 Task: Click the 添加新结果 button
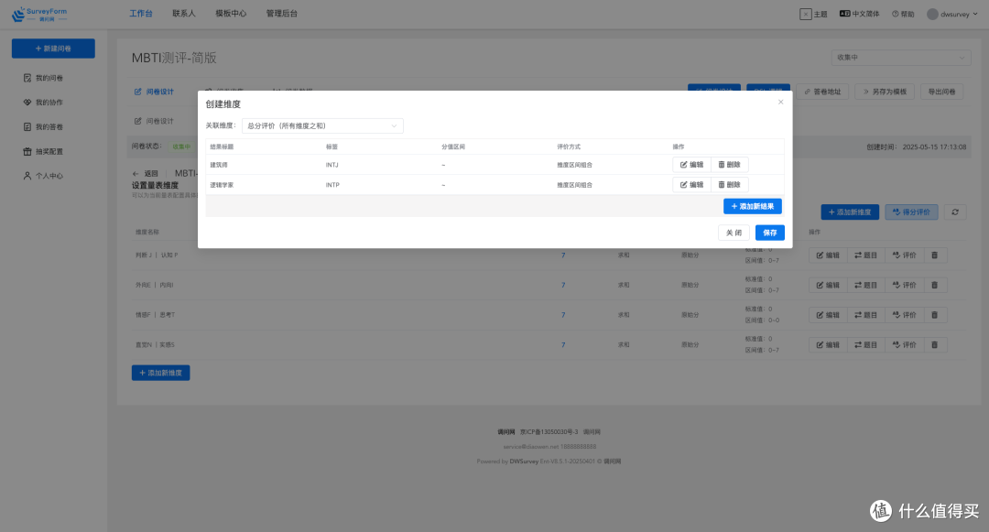click(753, 206)
